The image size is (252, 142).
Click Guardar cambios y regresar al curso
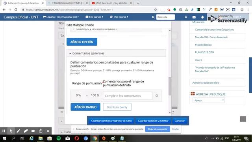coord(111,121)
